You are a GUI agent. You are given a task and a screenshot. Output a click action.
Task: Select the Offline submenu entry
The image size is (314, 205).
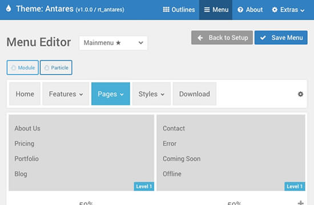pos(172,174)
